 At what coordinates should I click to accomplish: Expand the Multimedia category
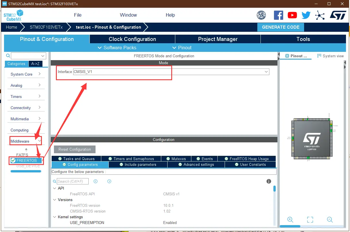click(26, 119)
